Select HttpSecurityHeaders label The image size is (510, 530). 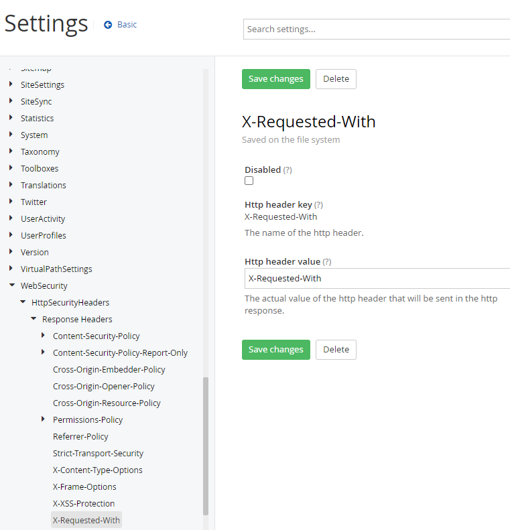pos(70,303)
